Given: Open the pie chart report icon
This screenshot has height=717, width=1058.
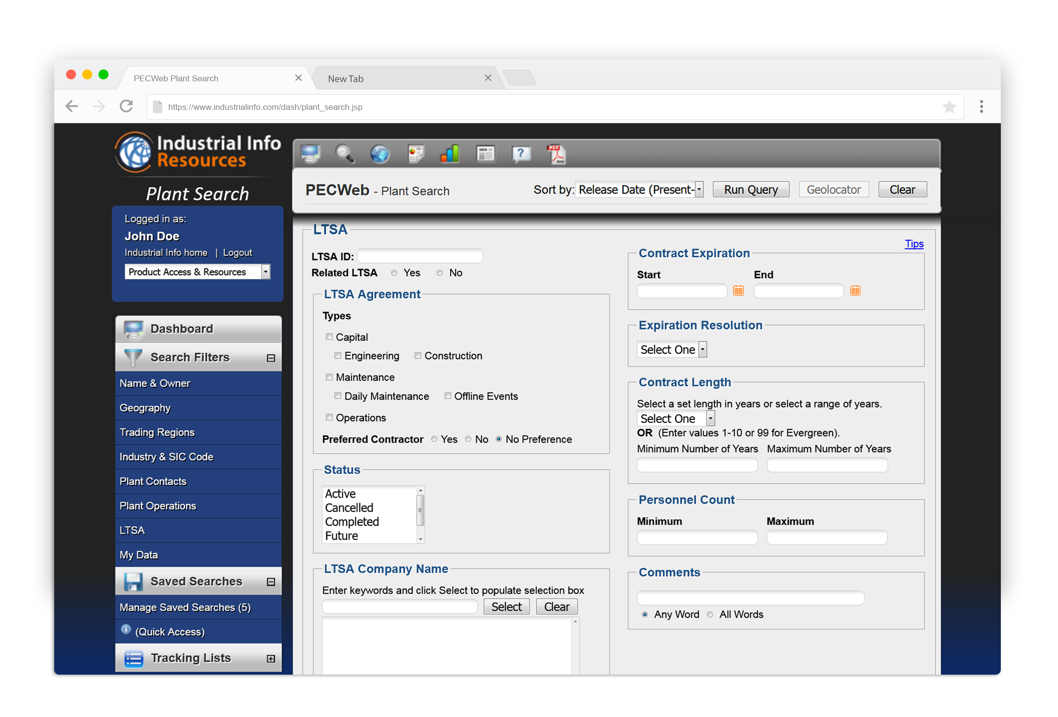Looking at the screenshot, I should click(416, 154).
